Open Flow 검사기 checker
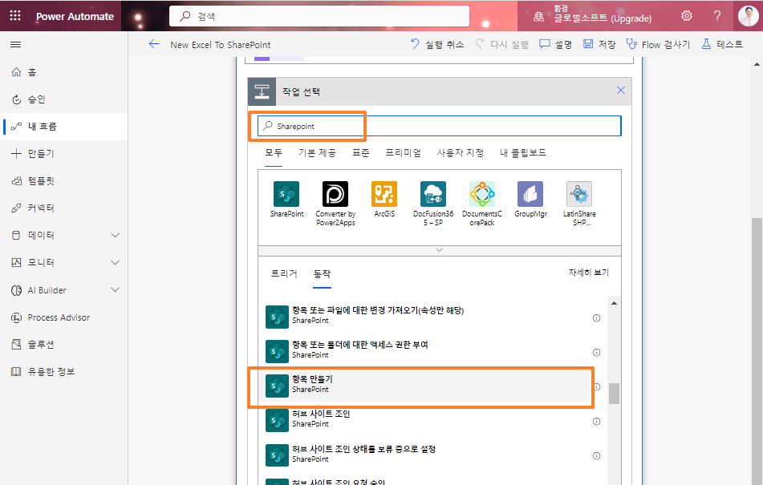 [658, 44]
